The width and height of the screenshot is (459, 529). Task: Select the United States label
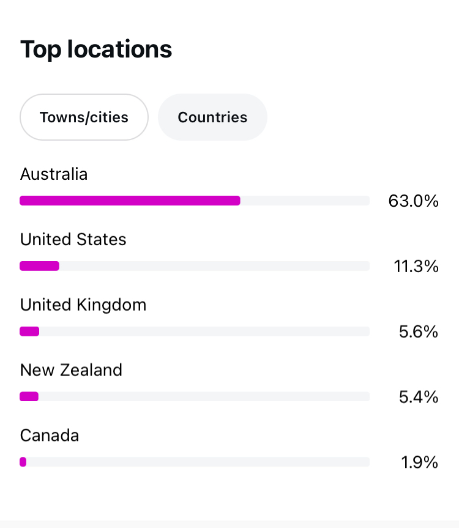pos(73,239)
